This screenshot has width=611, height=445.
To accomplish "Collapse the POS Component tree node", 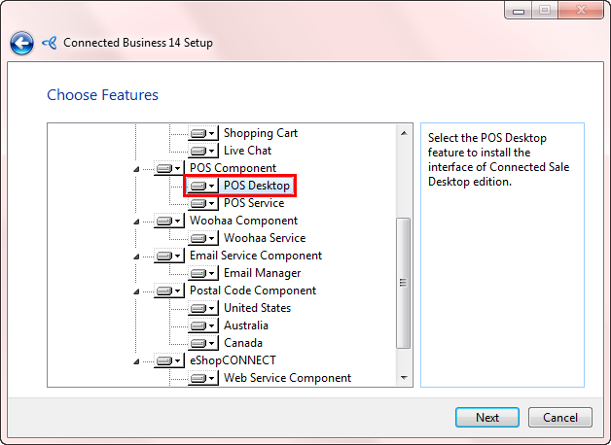I will [137, 168].
